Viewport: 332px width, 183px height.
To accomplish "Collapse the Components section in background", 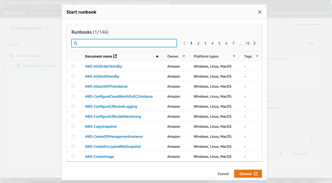I will click(12, 28).
